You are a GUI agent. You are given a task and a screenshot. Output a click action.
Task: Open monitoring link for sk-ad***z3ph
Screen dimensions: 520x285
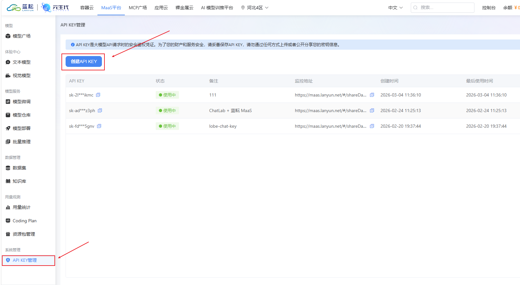(x=331, y=110)
